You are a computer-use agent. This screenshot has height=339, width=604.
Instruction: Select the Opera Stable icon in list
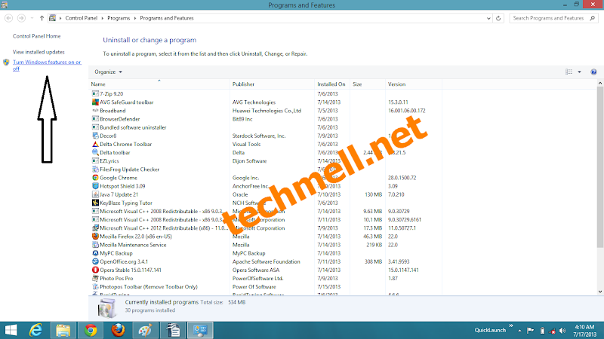click(x=95, y=270)
